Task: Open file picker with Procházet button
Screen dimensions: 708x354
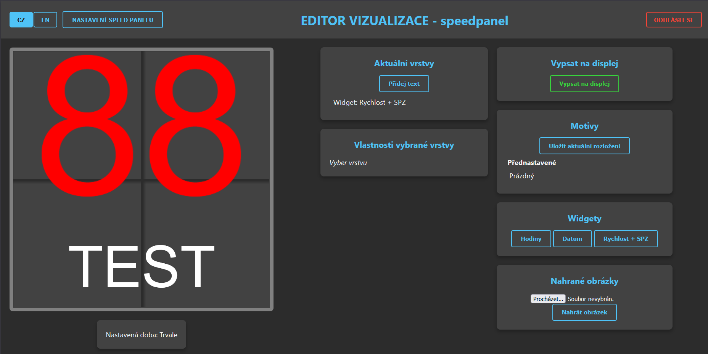Action: (548, 299)
